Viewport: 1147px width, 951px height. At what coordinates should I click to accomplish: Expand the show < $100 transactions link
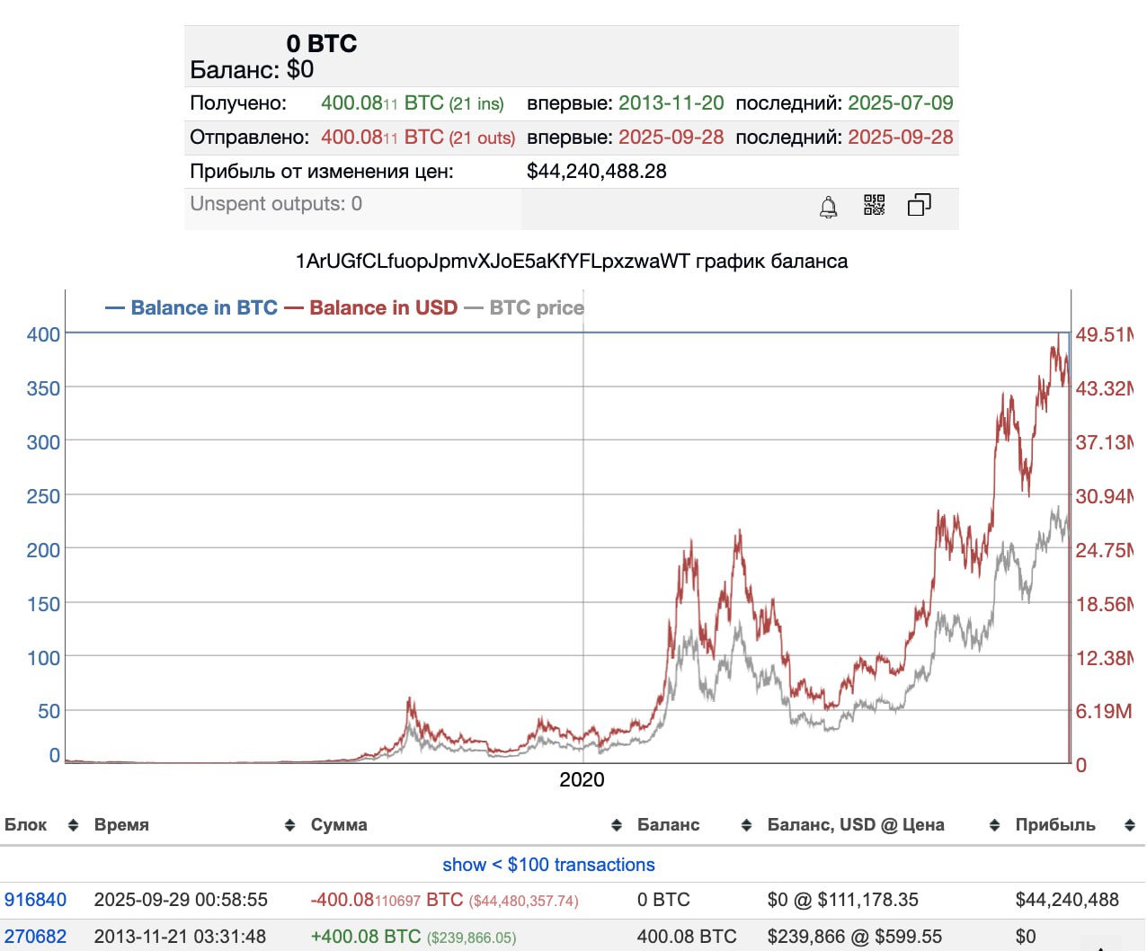pyautogui.click(x=548, y=865)
